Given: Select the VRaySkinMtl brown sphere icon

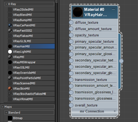Looking at the screenshot, I should (10, 89).
